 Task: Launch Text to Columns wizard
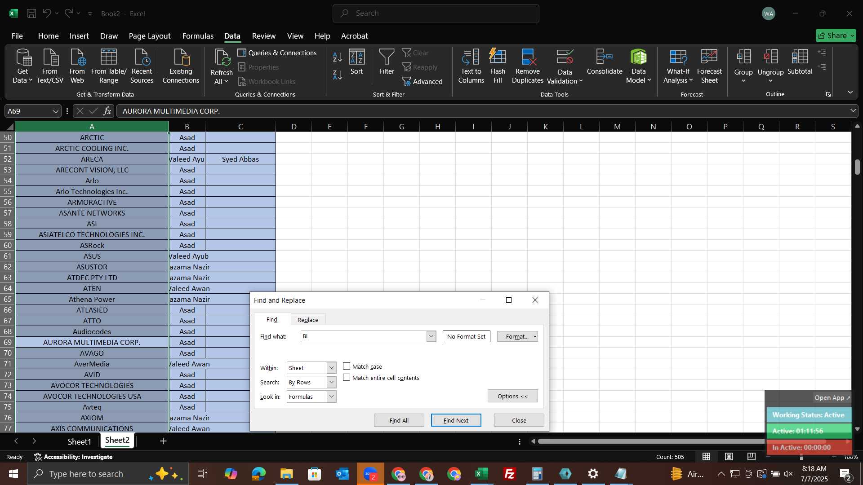(471, 66)
